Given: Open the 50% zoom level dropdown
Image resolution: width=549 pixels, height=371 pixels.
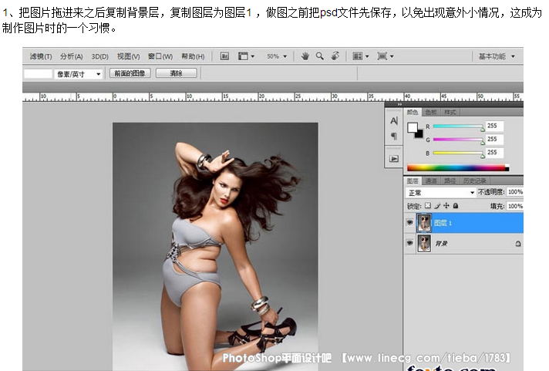Looking at the screenshot, I should [x=276, y=56].
